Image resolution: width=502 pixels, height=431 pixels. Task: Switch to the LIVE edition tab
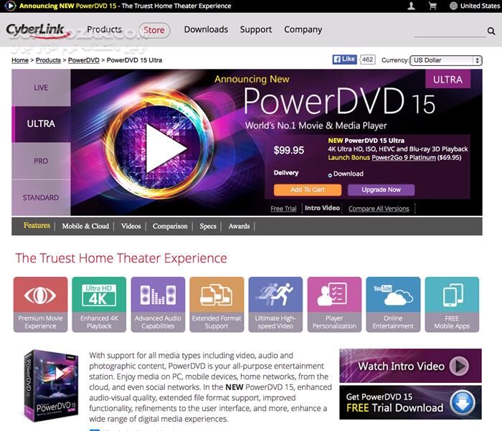pyautogui.click(x=41, y=87)
